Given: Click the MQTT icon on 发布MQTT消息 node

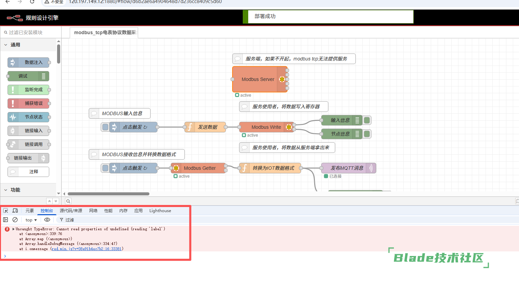Looking at the screenshot, I should coord(371,168).
